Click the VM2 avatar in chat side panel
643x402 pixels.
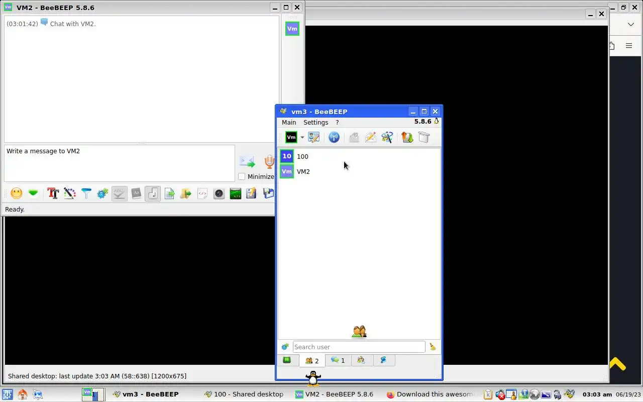click(292, 29)
